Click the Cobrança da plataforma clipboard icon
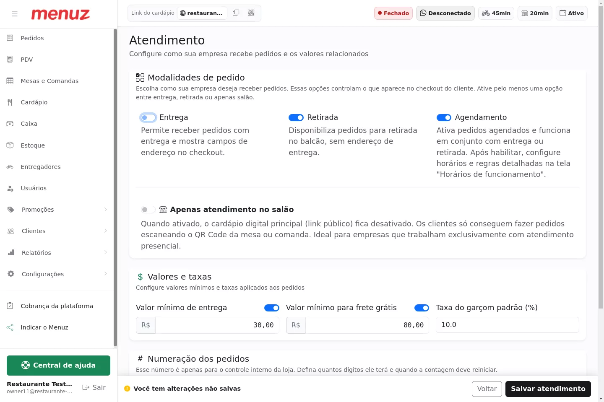Image resolution: width=604 pixels, height=402 pixels. click(x=10, y=306)
